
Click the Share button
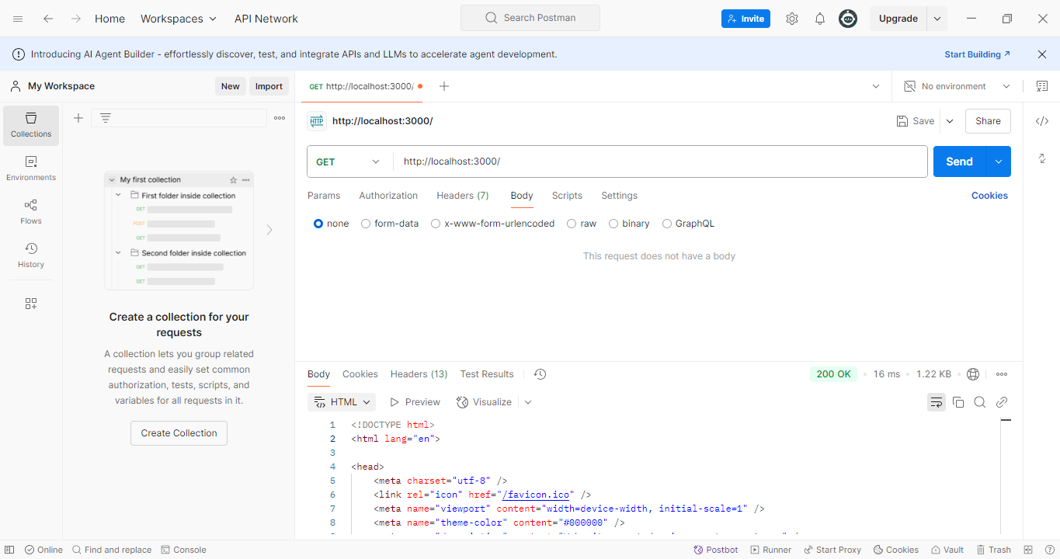pyautogui.click(x=988, y=121)
